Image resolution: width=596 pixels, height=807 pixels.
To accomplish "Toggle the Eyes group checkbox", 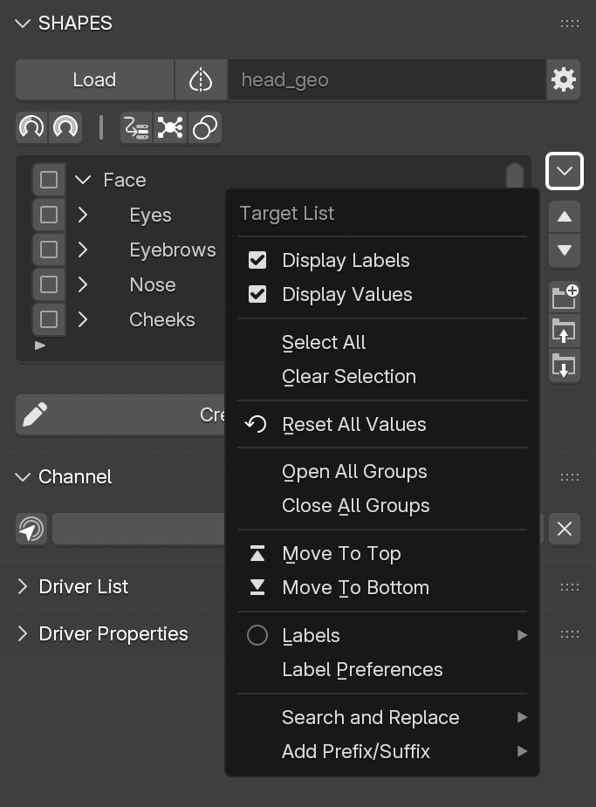I will click(x=49, y=215).
